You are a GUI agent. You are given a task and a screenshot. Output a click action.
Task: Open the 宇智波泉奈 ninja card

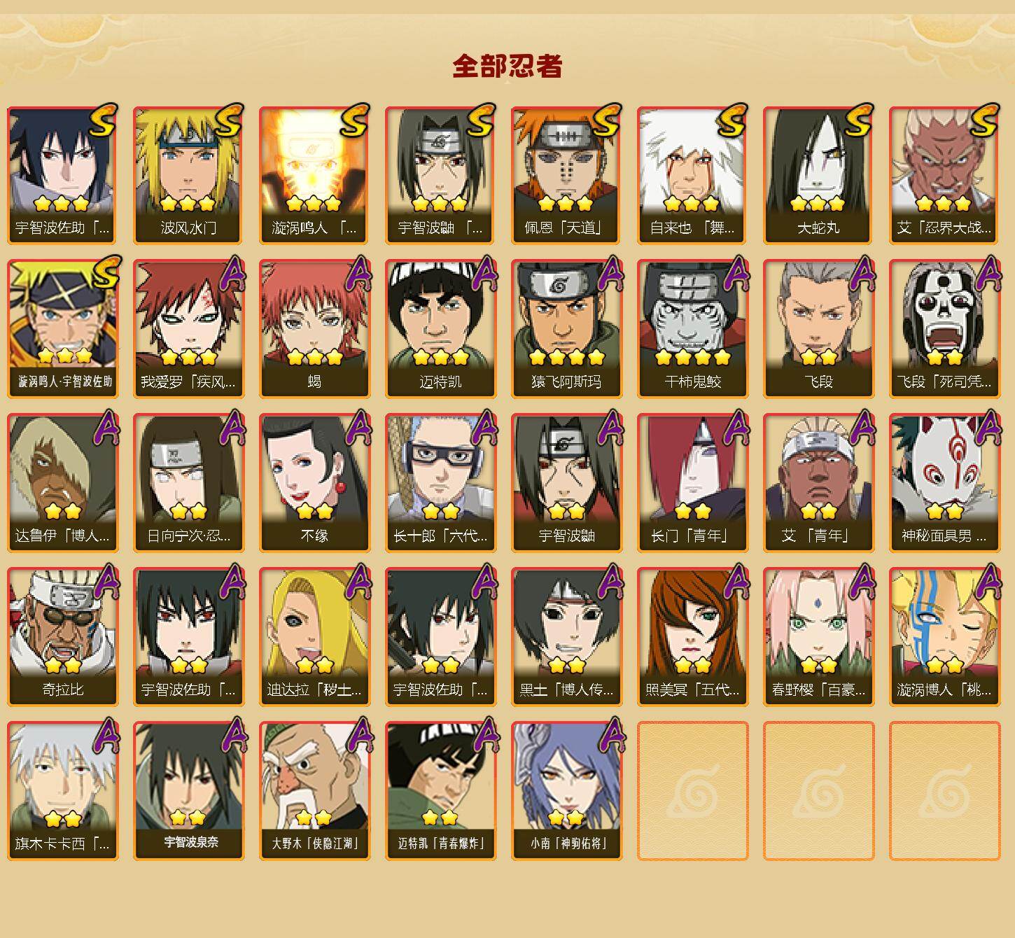[188, 791]
